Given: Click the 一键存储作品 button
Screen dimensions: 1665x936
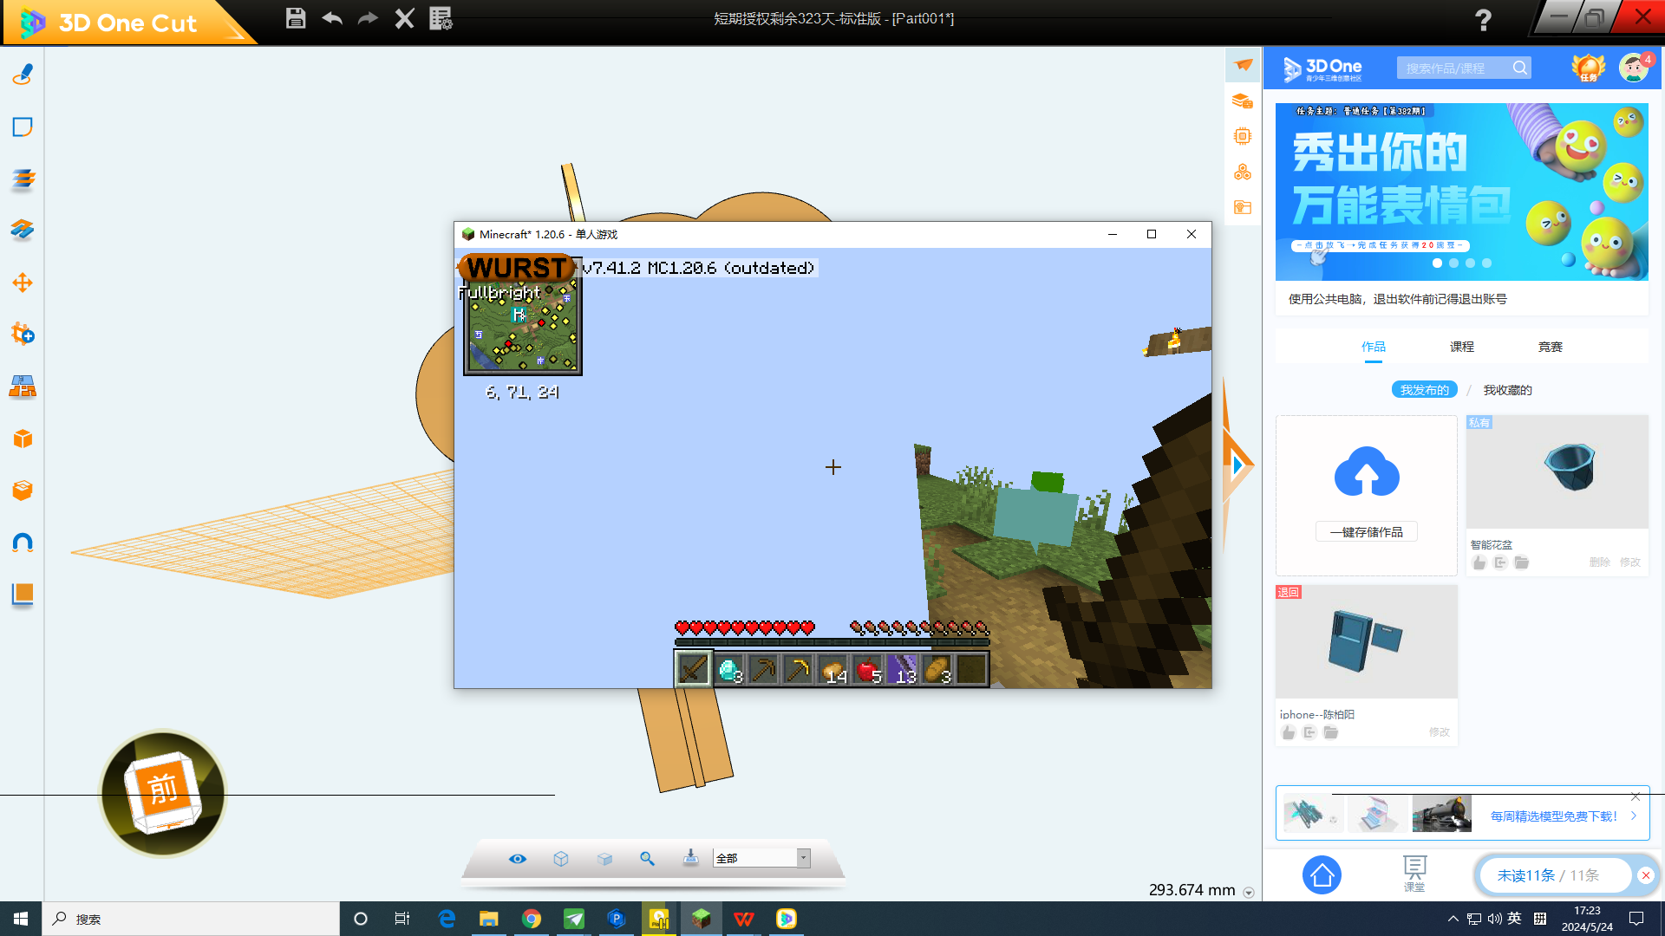Looking at the screenshot, I should click(1366, 532).
